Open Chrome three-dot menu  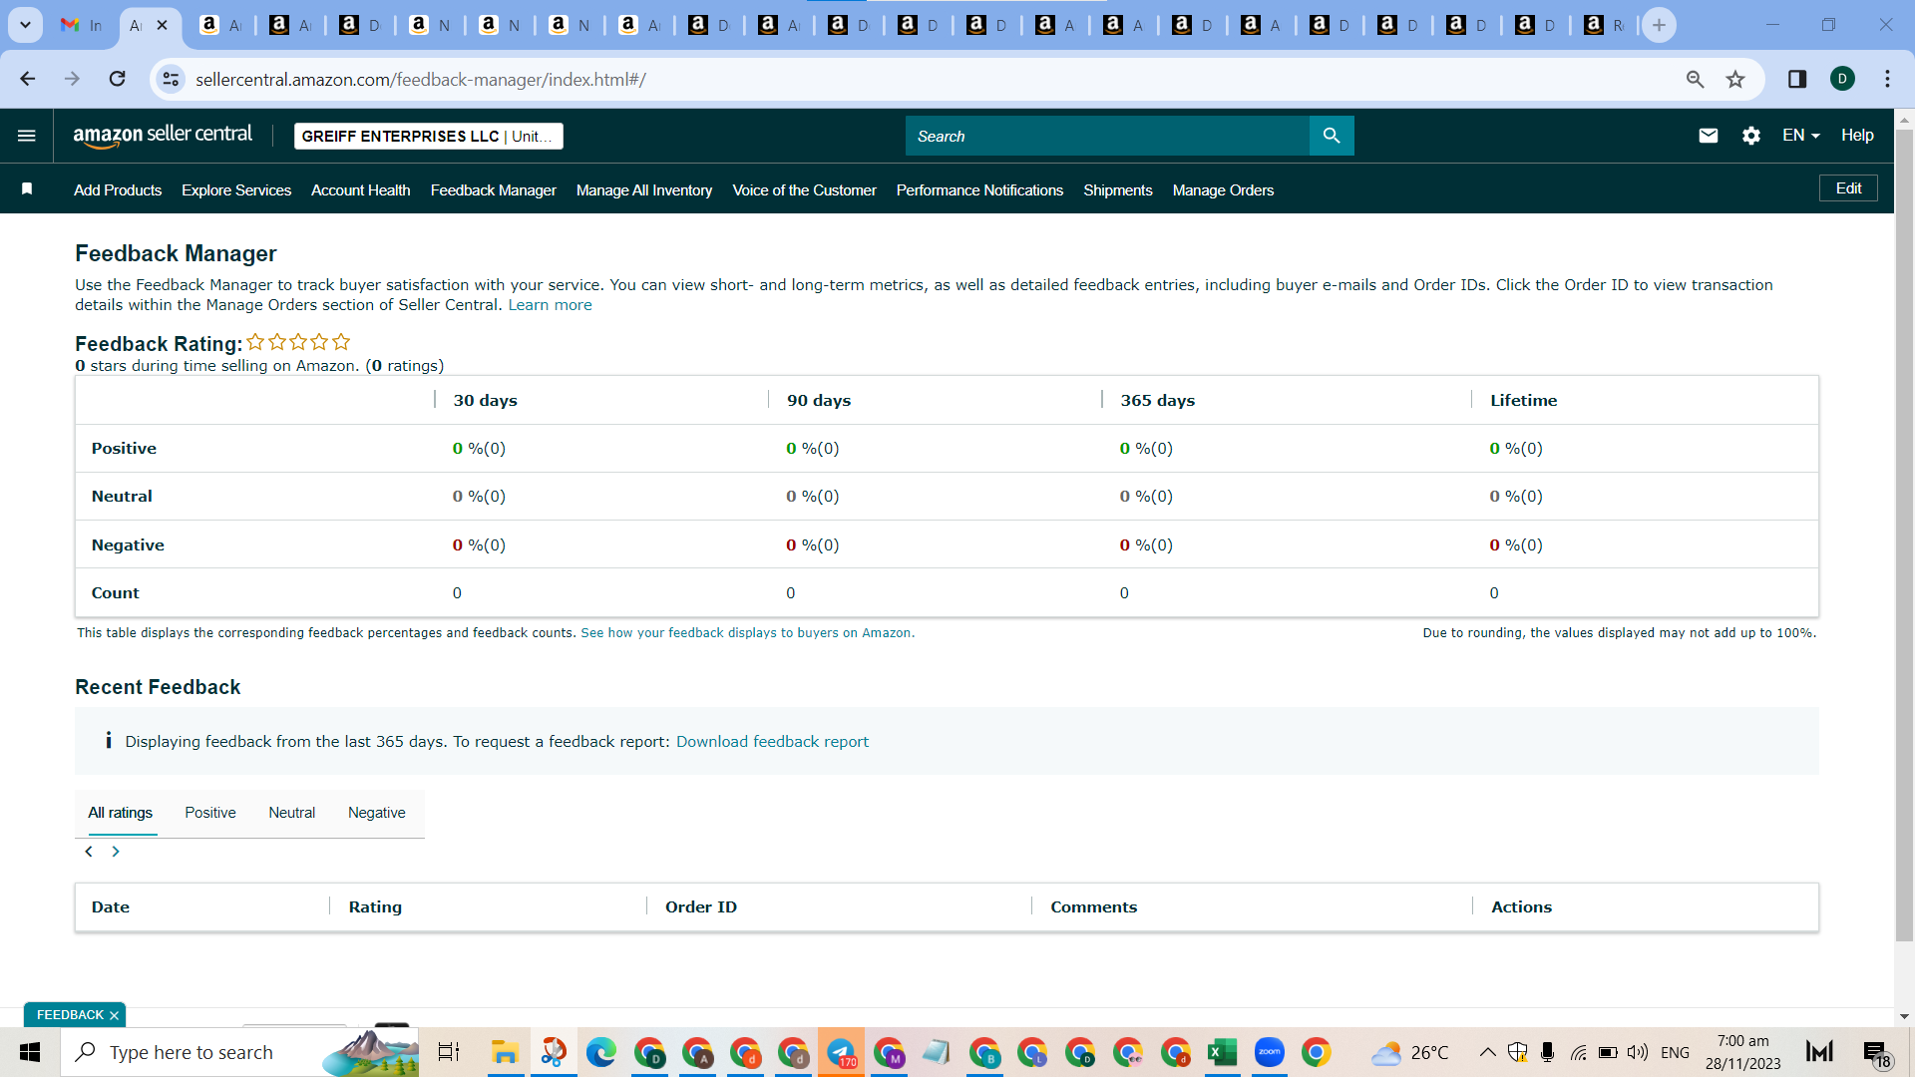click(1887, 79)
